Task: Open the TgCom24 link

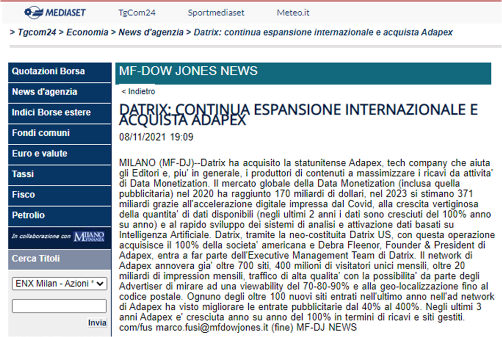Action: coord(137,13)
